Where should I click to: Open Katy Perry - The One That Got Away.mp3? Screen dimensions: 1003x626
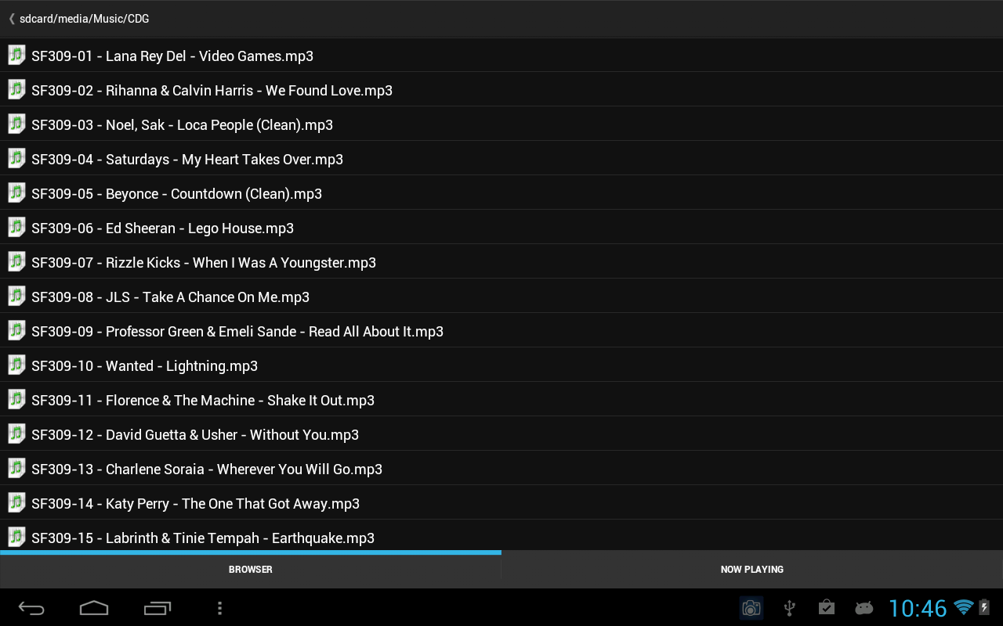point(501,502)
